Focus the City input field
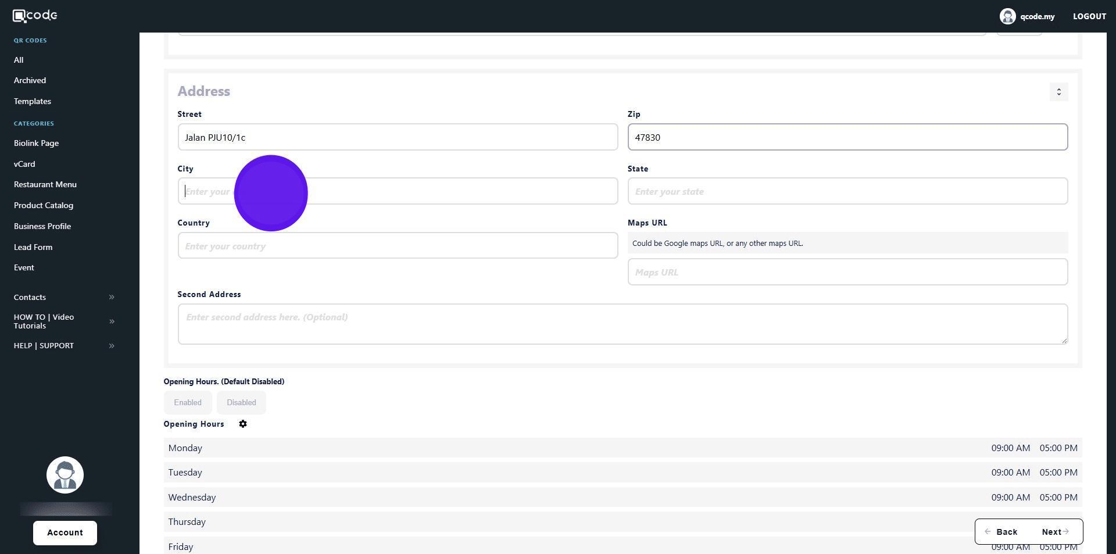The image size is (1116, 554). point(398,191)
